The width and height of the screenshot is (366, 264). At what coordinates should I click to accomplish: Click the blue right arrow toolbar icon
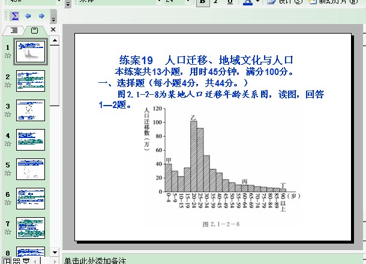(41, 16)
